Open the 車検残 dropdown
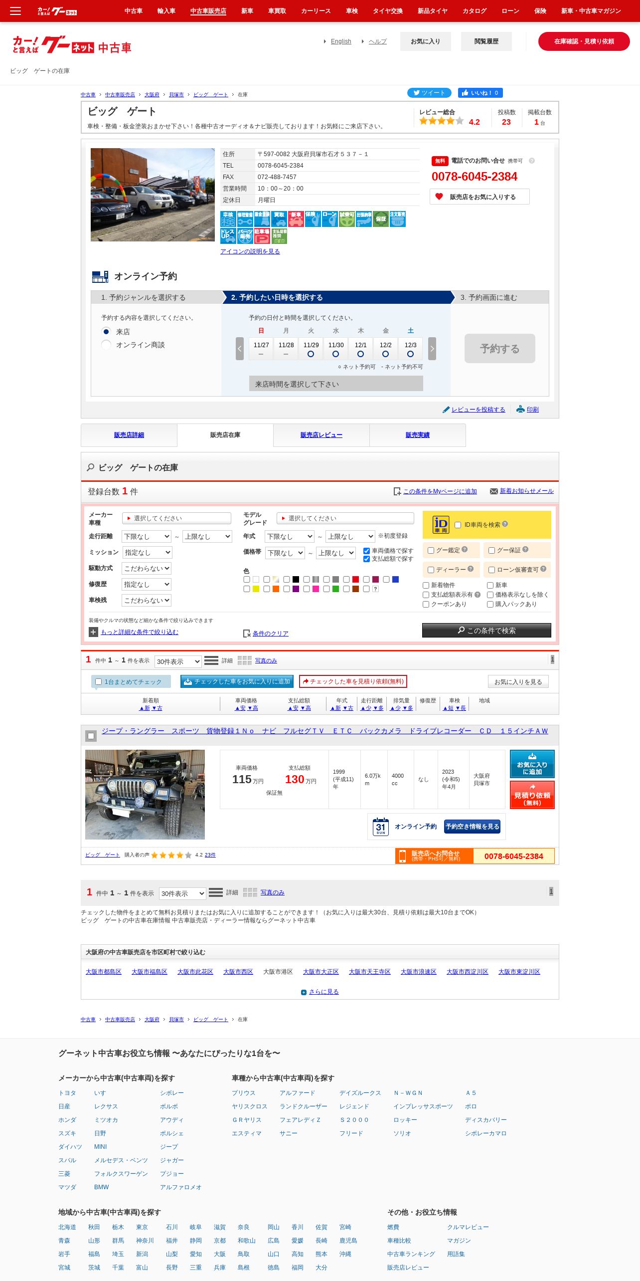The image size is (640, 1281). click(147, 600)
